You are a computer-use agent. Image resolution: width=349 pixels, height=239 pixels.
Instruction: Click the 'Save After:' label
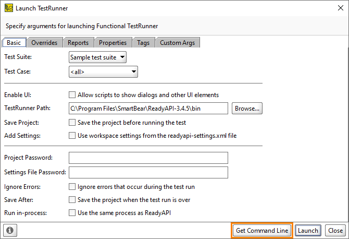(x=19, y=200)
